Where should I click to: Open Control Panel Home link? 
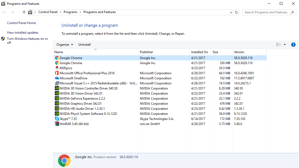21,23
